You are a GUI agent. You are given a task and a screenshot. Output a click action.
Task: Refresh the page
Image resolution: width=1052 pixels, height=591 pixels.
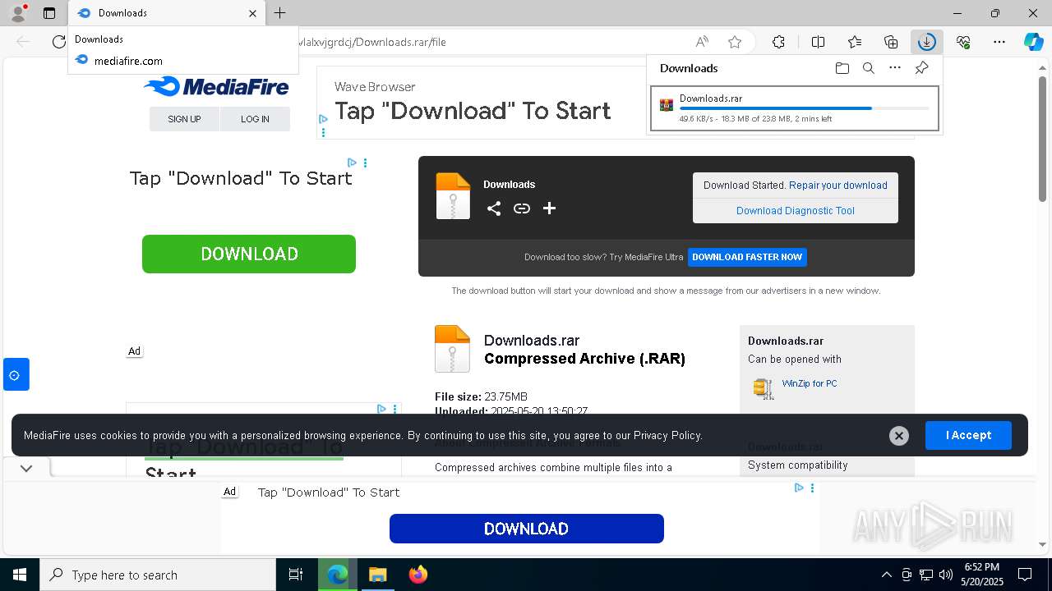click(59, 42)
